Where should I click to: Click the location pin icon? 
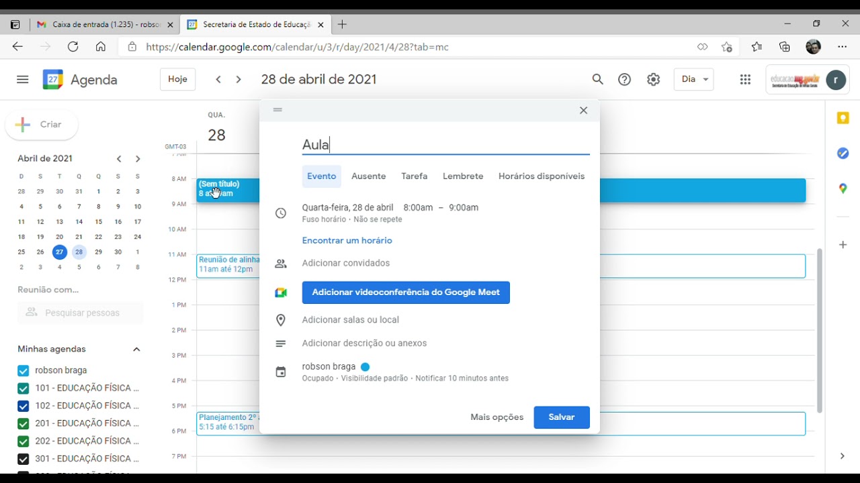click(281, 320)
